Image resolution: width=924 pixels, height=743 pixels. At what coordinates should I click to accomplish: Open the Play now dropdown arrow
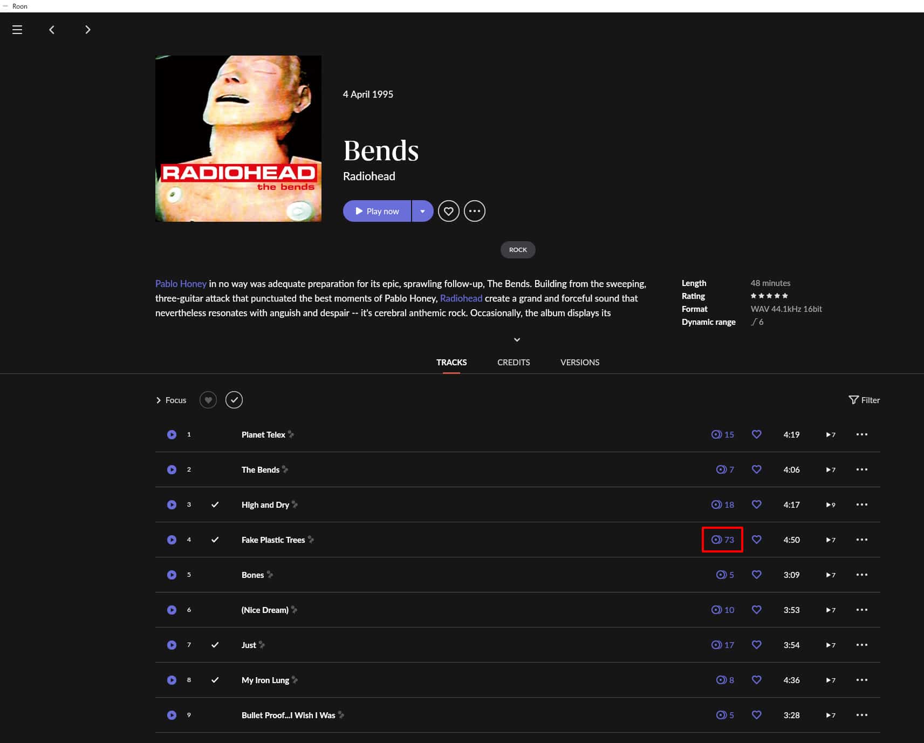tap(423, 211)
